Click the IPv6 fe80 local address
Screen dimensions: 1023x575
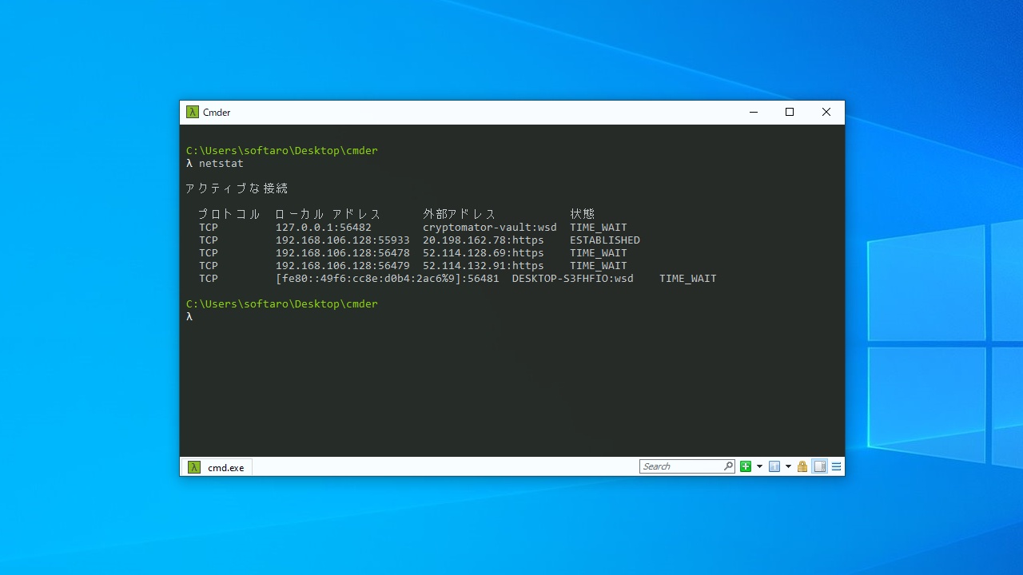click(x=388, y=279)
